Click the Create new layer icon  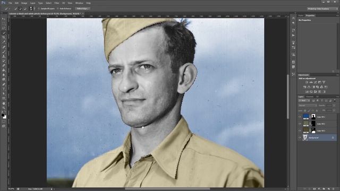(x=329, y=189)
